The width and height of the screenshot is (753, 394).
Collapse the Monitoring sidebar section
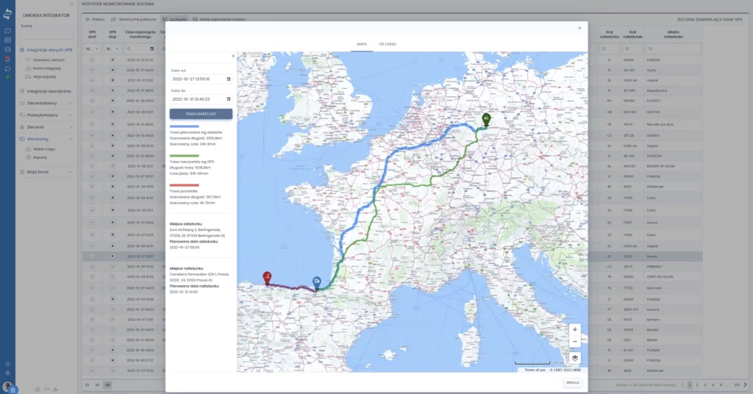[x=71, y=138]
